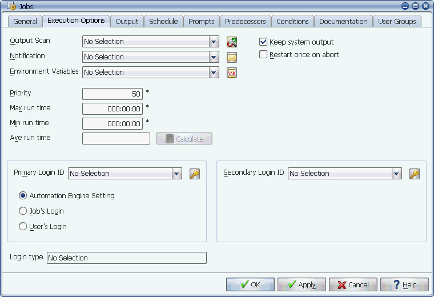Click the Login type field
The height and width of the screenshot is (297, 434).
[x=127, y=258]
